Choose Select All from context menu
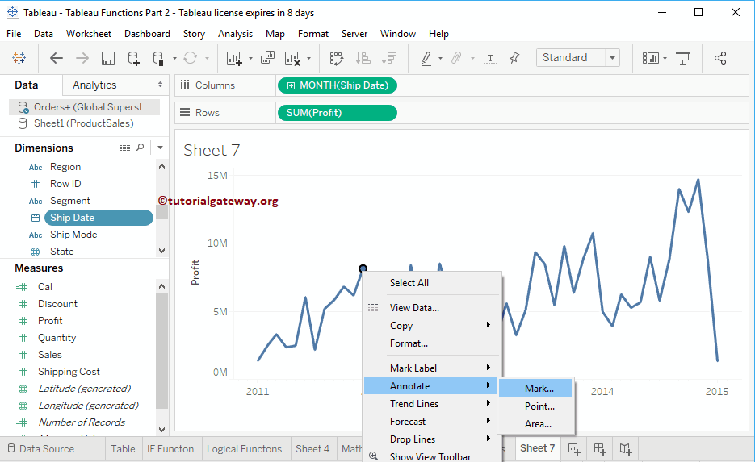Viewport: 755px width, 462px height. click(432, 283)
